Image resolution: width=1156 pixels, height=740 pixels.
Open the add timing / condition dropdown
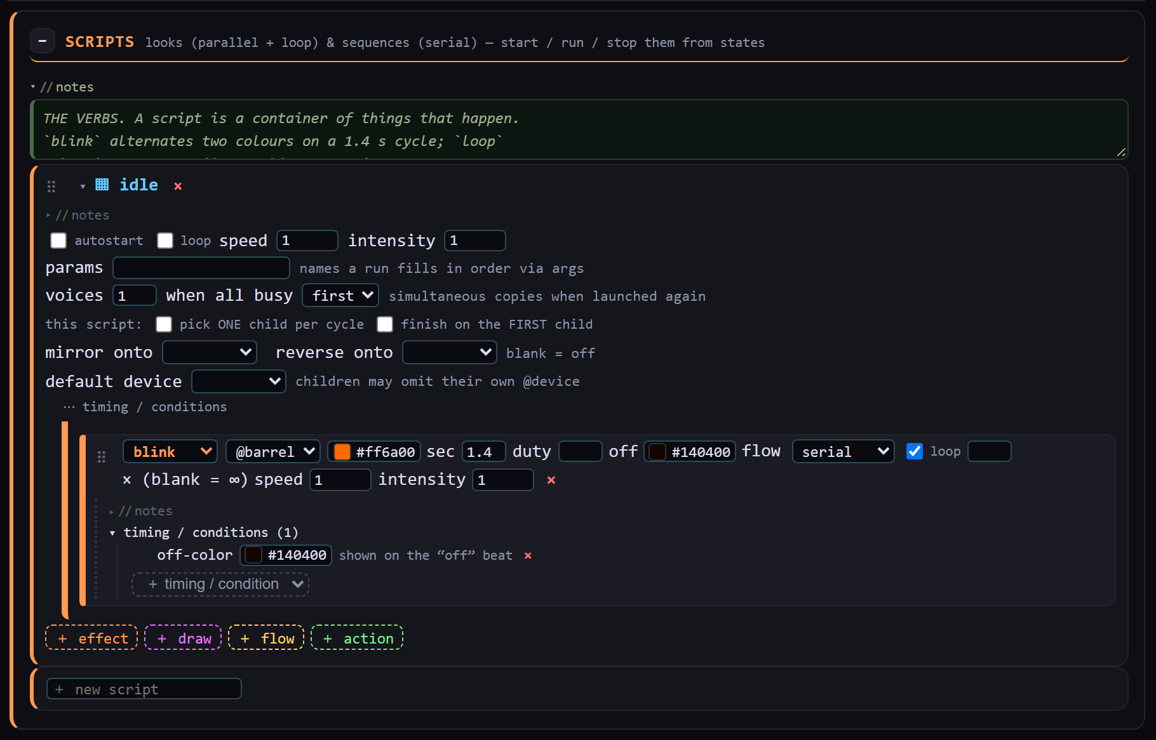(x=220, y=585)
